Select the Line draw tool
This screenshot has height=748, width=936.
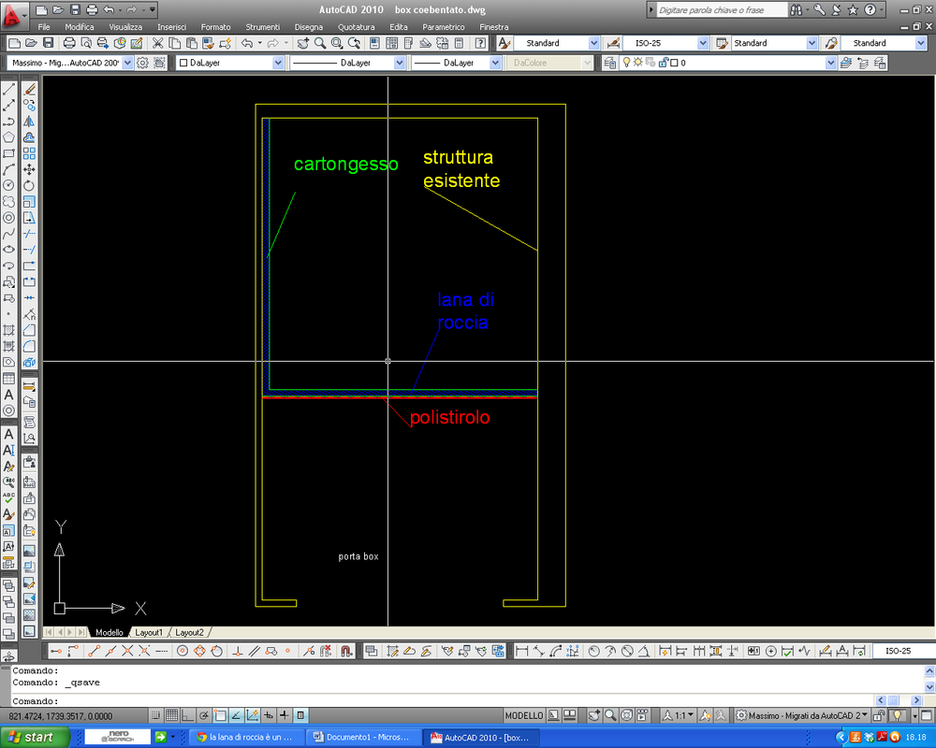pyautogui.click(x=9, y=90)
